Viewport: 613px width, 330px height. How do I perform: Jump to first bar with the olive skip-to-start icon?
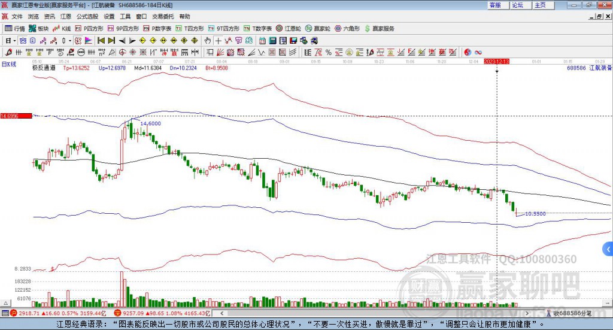(x=101, y=41)
